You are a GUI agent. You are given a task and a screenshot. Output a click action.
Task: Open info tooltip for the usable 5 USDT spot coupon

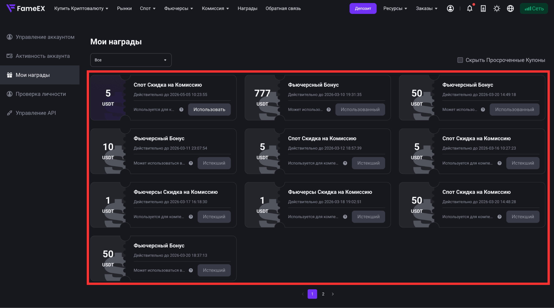181,110
